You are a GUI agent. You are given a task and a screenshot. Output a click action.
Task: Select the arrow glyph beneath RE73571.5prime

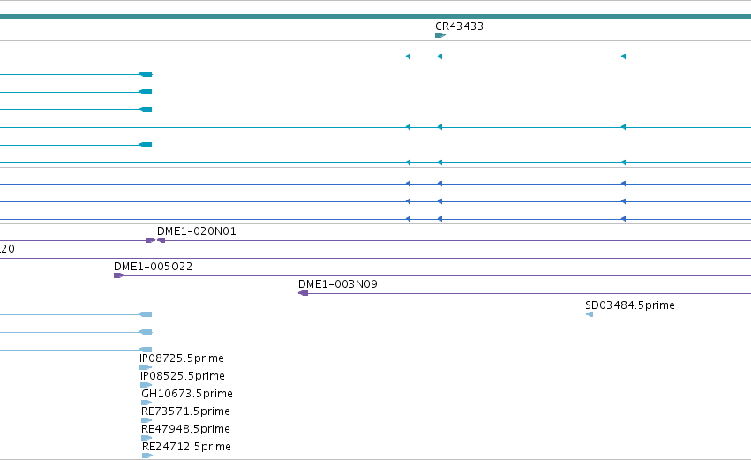(146, 420)
